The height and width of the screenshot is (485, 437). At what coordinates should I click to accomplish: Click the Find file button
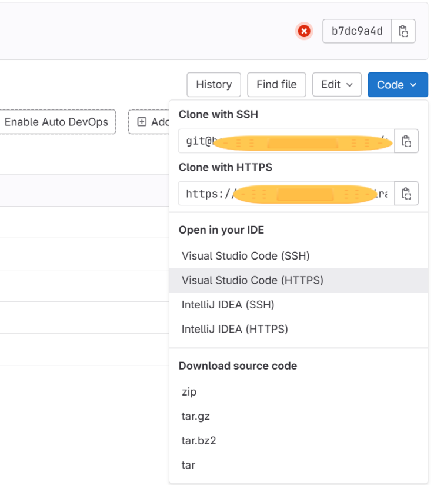coord(276,85)
